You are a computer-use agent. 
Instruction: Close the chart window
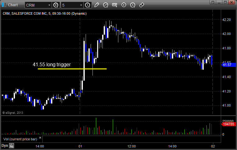(231, 2)
